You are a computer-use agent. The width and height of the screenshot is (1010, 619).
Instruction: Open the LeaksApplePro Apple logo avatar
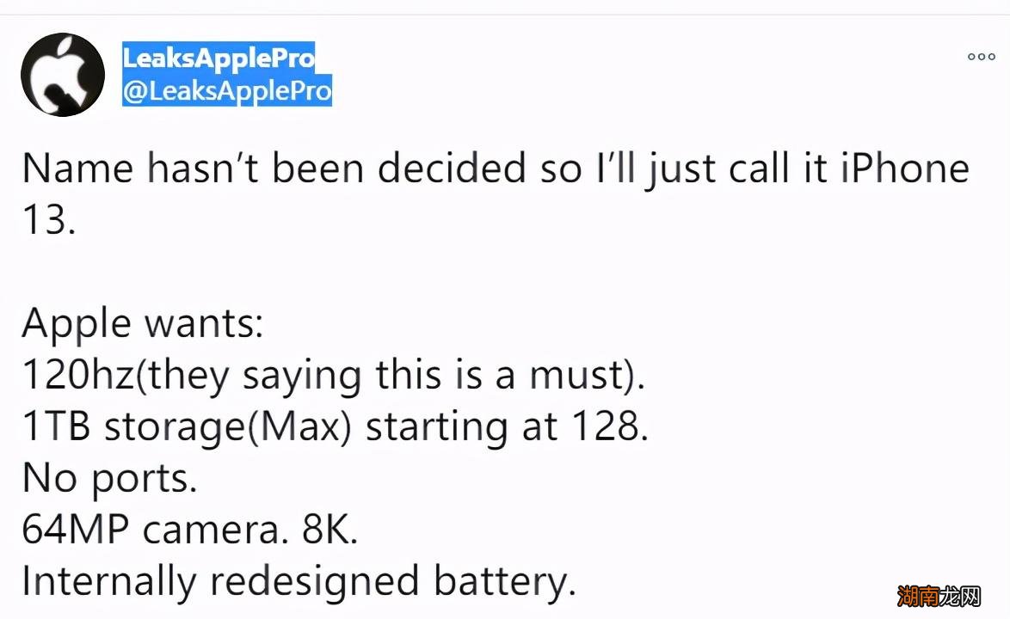pyautogui.click(x=62, y=75)
